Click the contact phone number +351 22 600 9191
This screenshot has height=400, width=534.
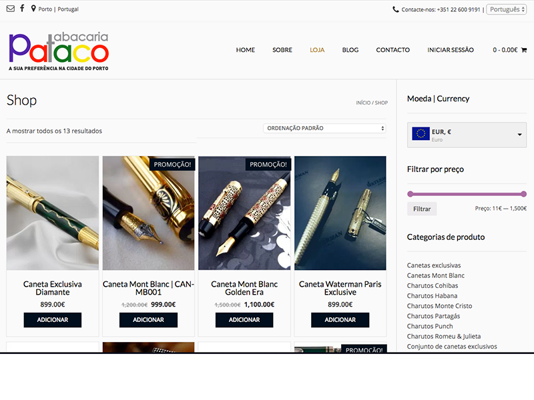pos(459,9)
